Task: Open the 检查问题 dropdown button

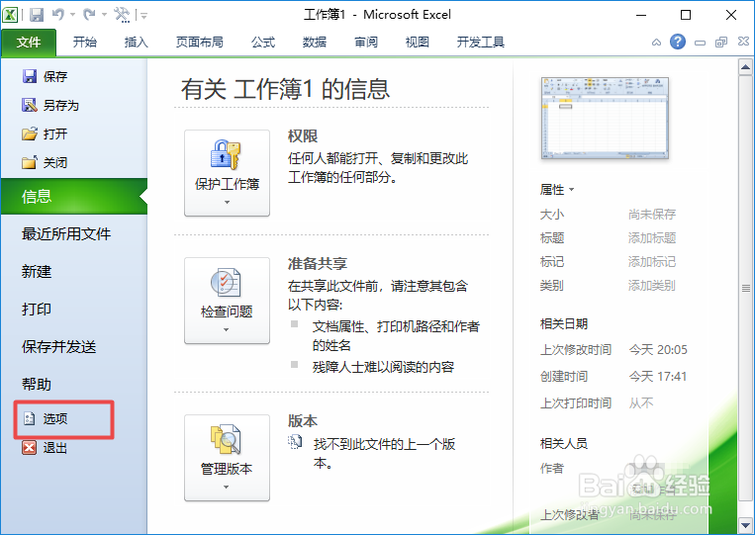Action: (x=227, y=301)
